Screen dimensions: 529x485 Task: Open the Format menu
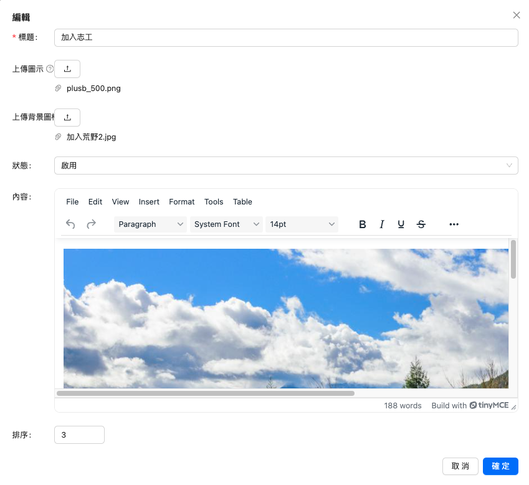[181, 202]
